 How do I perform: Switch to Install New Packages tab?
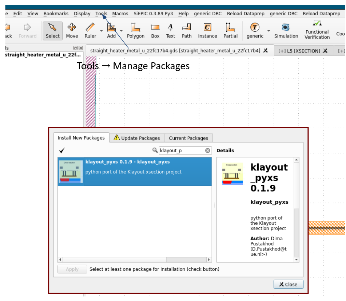[81, 138]
